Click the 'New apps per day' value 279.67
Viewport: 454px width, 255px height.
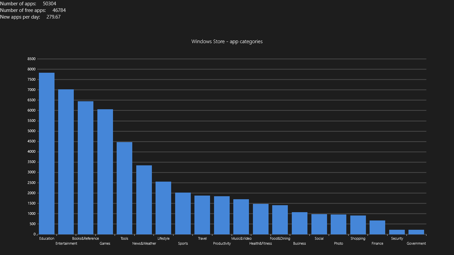[54, 17]
